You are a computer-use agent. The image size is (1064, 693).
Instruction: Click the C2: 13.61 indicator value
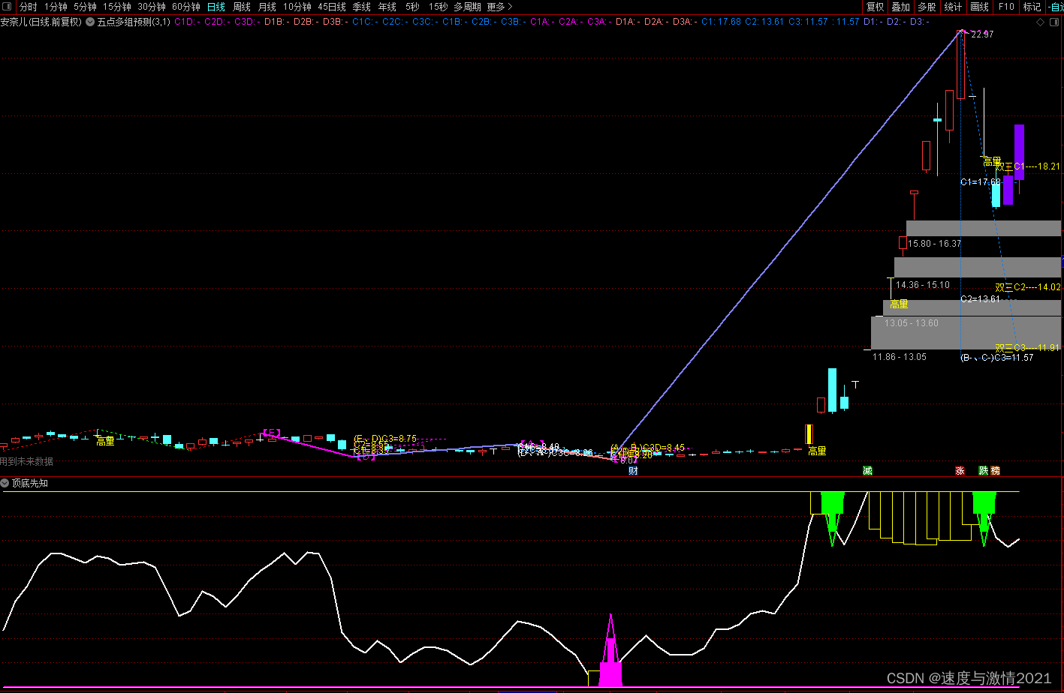pos(764,22)
